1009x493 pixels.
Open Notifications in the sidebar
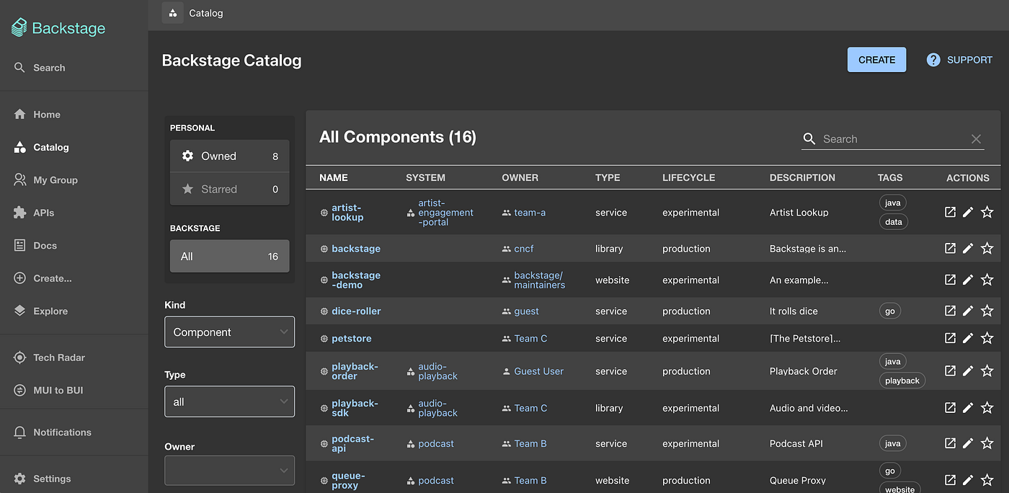pyautogui.click(x=53, y=432)
